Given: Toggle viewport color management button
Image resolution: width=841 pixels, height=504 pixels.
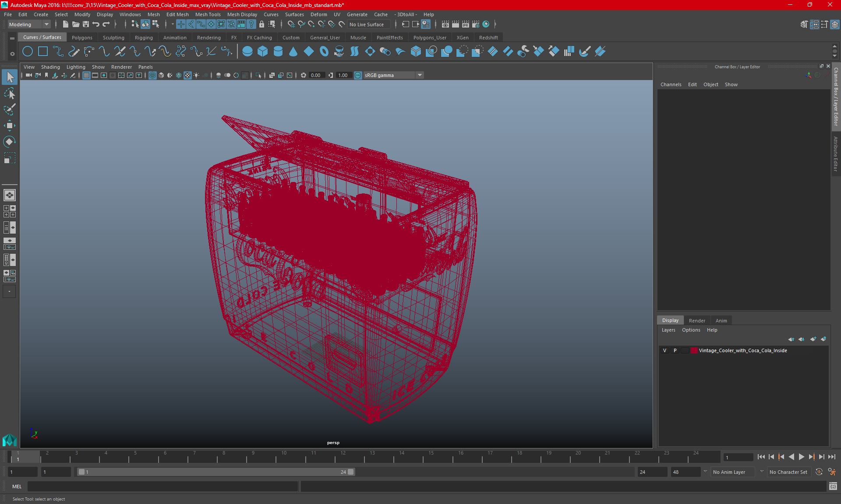Looking at the screenshot, I should [x=358, y=75].
